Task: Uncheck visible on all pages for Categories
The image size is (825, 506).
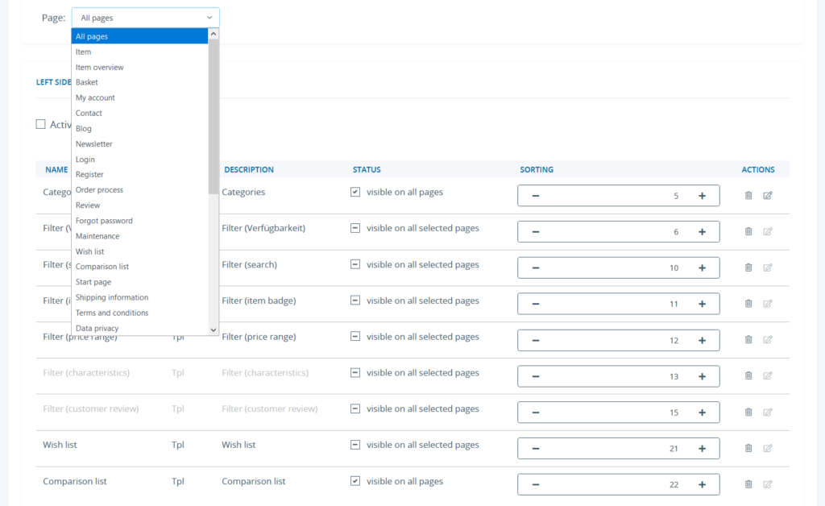Action: pyautogui.click(x=355, y=192)
